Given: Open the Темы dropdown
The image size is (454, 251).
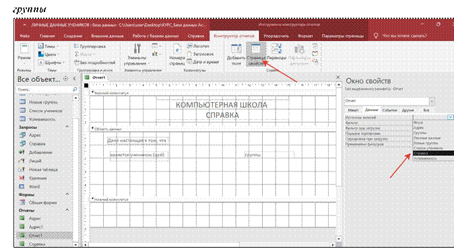Looking at the screenshot, I should 48,46.
